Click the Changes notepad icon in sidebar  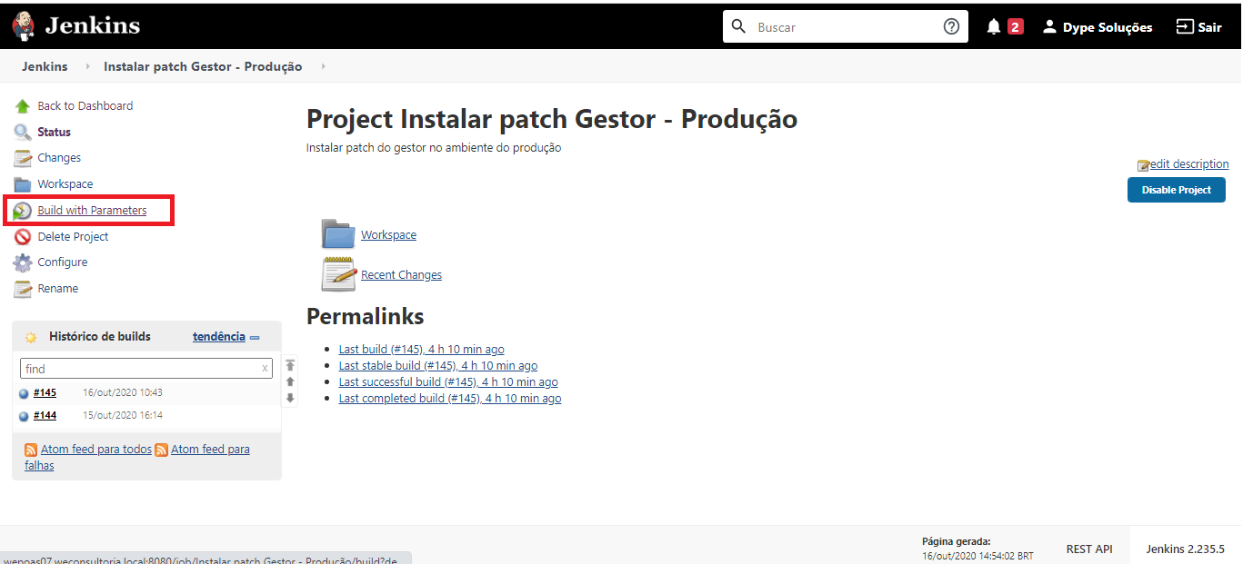click(x=23, y=158)
